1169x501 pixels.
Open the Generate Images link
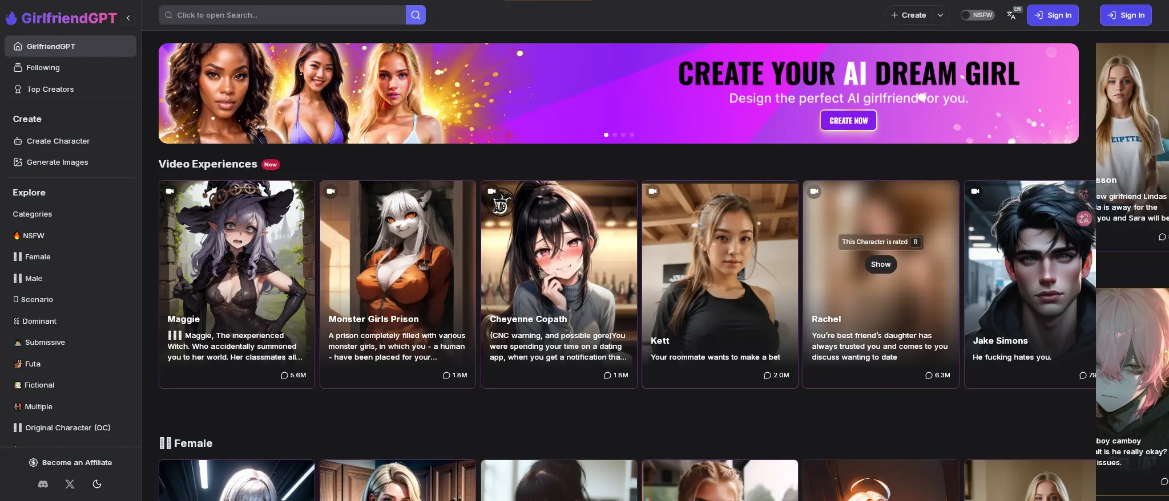coord(57,162)
